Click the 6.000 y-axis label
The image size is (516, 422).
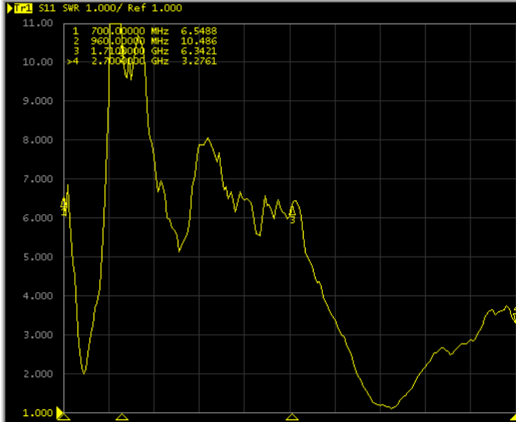pyautogui.click(x=38, y=218)
